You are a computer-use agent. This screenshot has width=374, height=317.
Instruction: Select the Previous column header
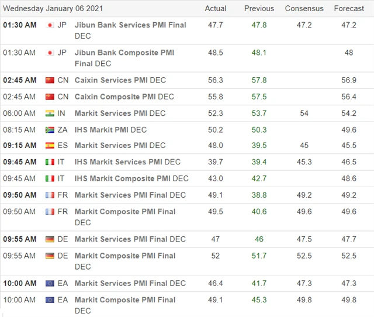[259, 9]
